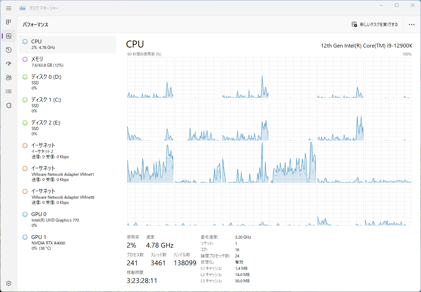Click the 100% graph scale label
This screenshot has height=292, width=421.
tap(407, 54)
